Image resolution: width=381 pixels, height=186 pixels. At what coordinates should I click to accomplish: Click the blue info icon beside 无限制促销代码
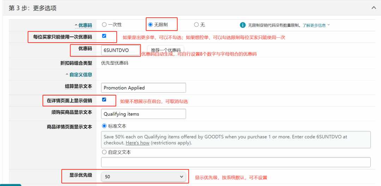tap(243, 25)
